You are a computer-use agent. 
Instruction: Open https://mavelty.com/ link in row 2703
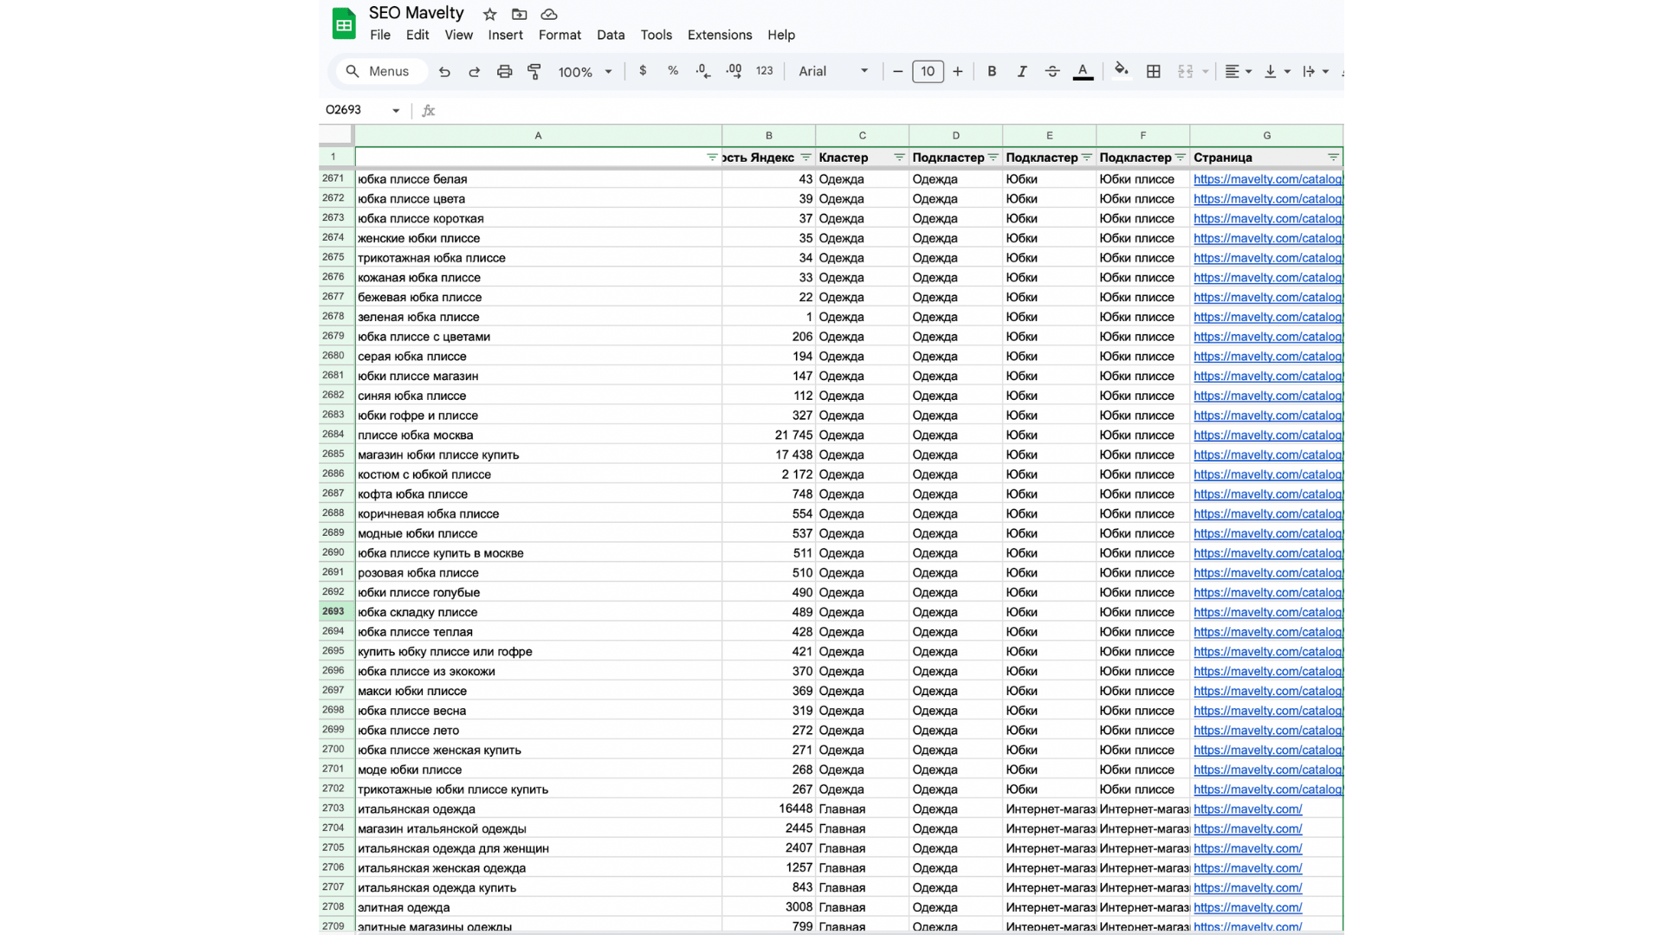tap(1247, 809)
